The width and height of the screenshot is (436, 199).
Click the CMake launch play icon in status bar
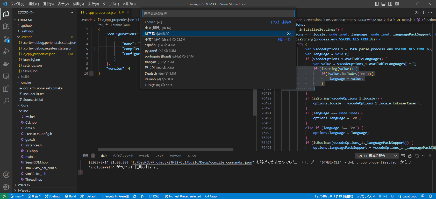pos(142,196)
